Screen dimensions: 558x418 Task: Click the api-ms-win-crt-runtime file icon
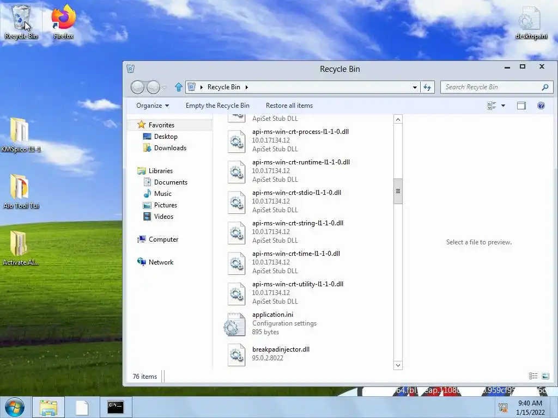236,171
